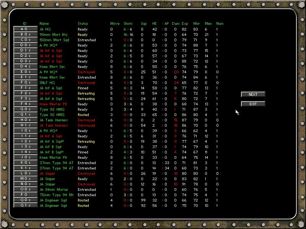Choose unit ID button D 3 s

[25, 61]
